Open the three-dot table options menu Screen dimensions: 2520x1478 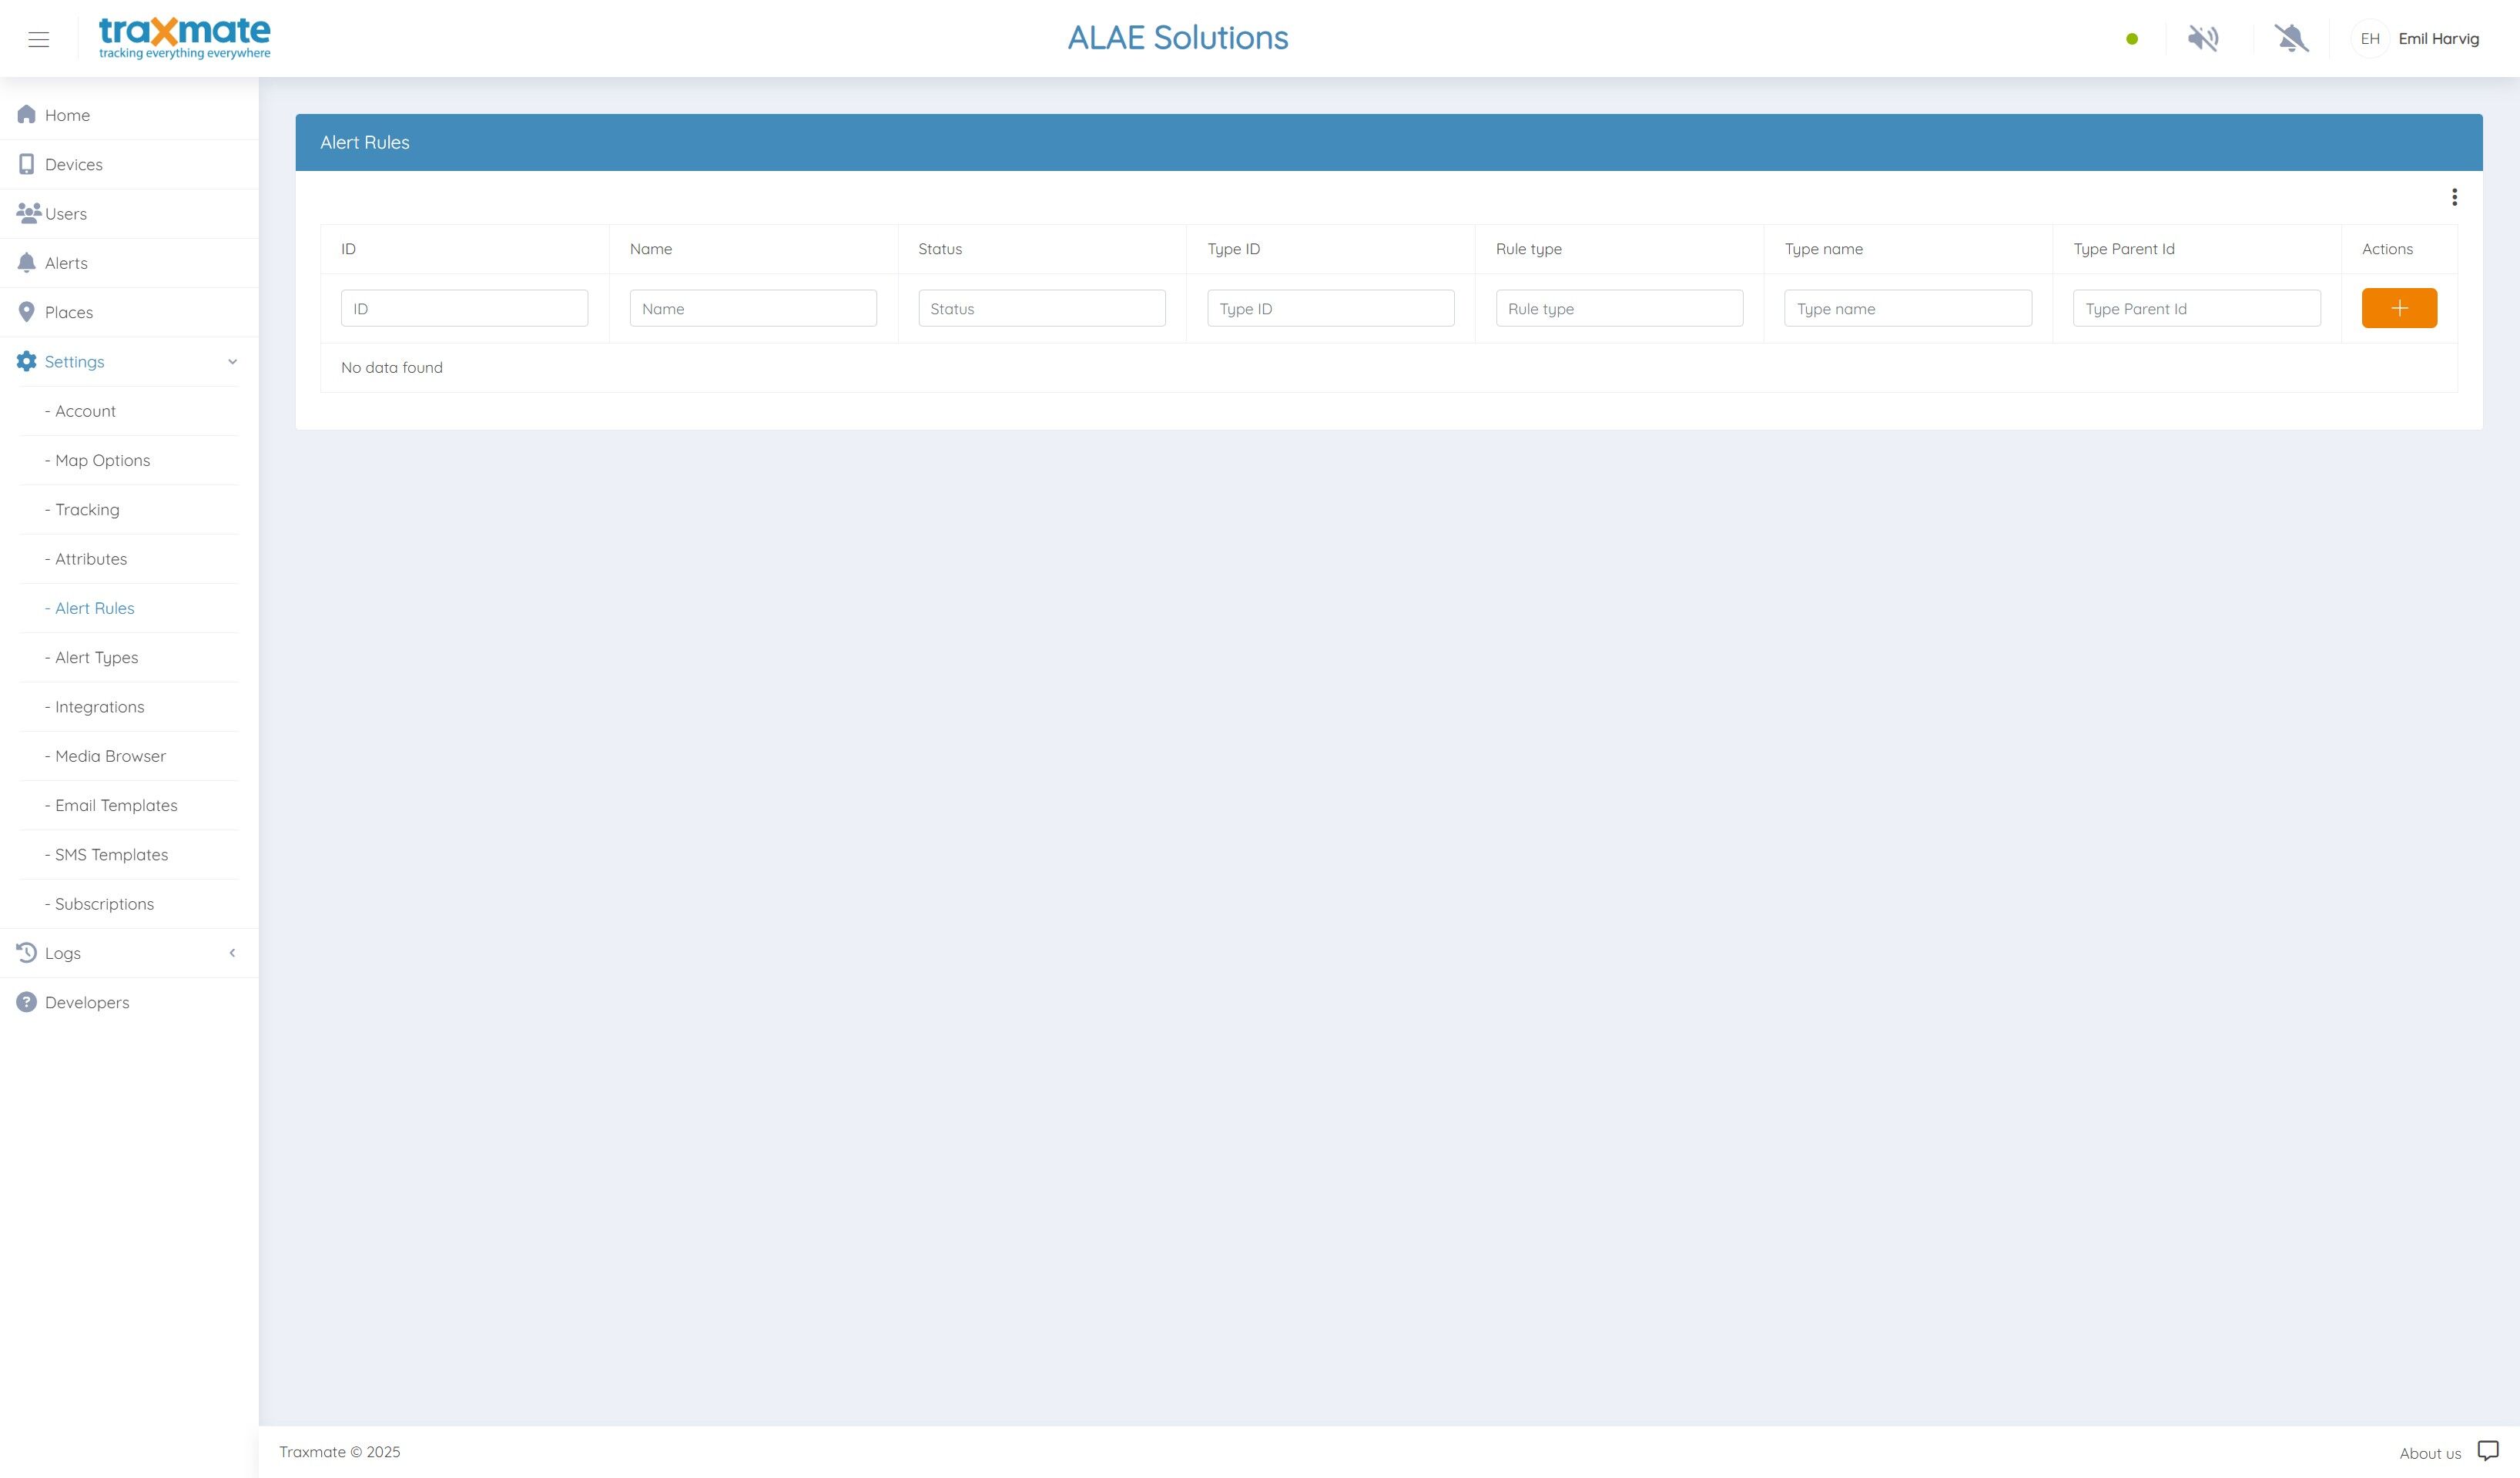coord(2454,197)
